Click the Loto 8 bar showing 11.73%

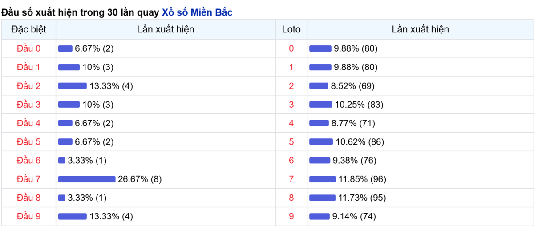[x=323, y=198]
